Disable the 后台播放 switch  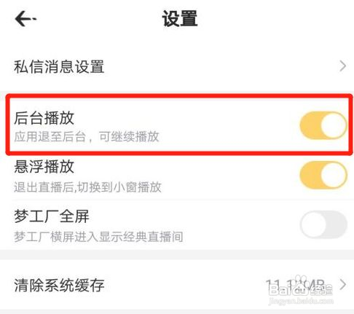pos(323,125)
